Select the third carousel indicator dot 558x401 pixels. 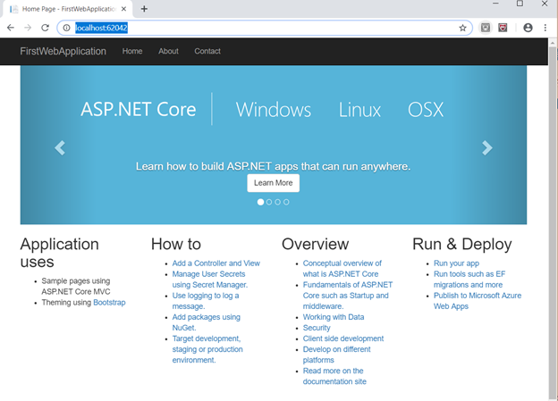[277, 202]
